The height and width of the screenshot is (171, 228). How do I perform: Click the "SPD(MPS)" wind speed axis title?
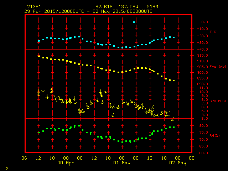pos(218,101)
